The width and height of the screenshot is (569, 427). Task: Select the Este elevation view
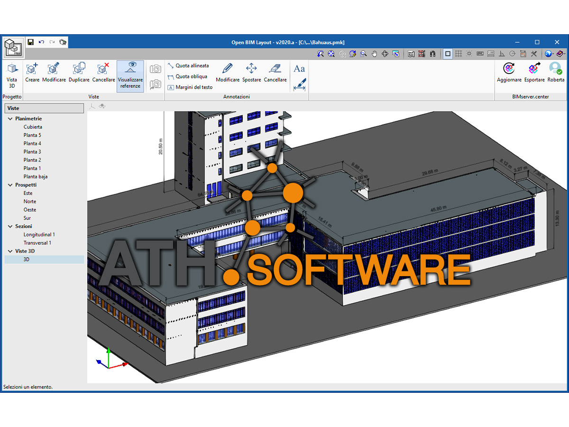click(28, 193)
